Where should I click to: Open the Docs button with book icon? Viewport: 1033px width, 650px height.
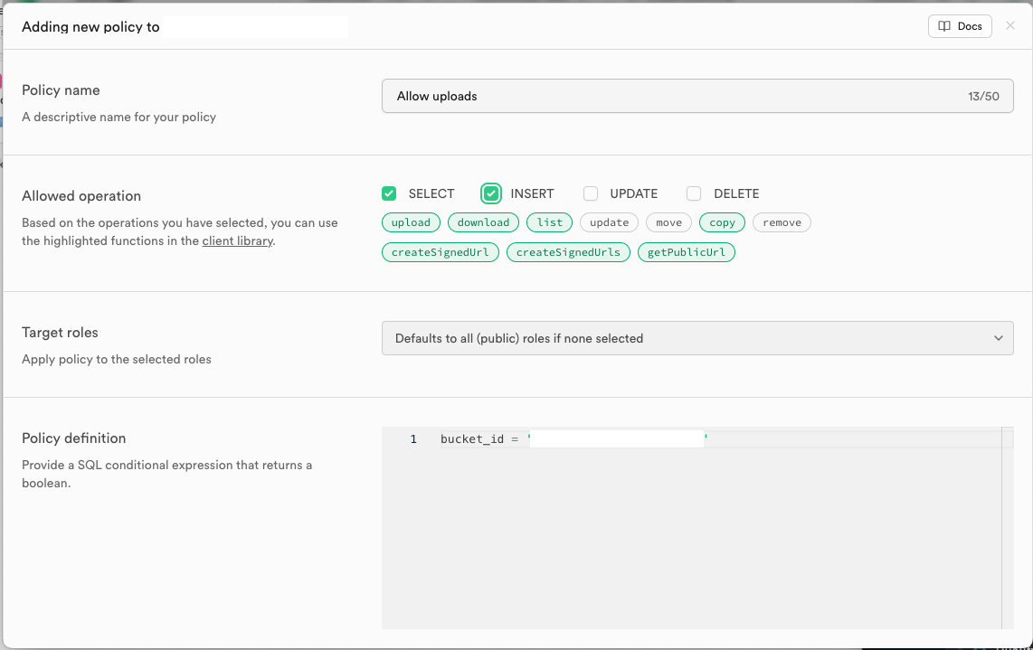(x=960, y=26)
